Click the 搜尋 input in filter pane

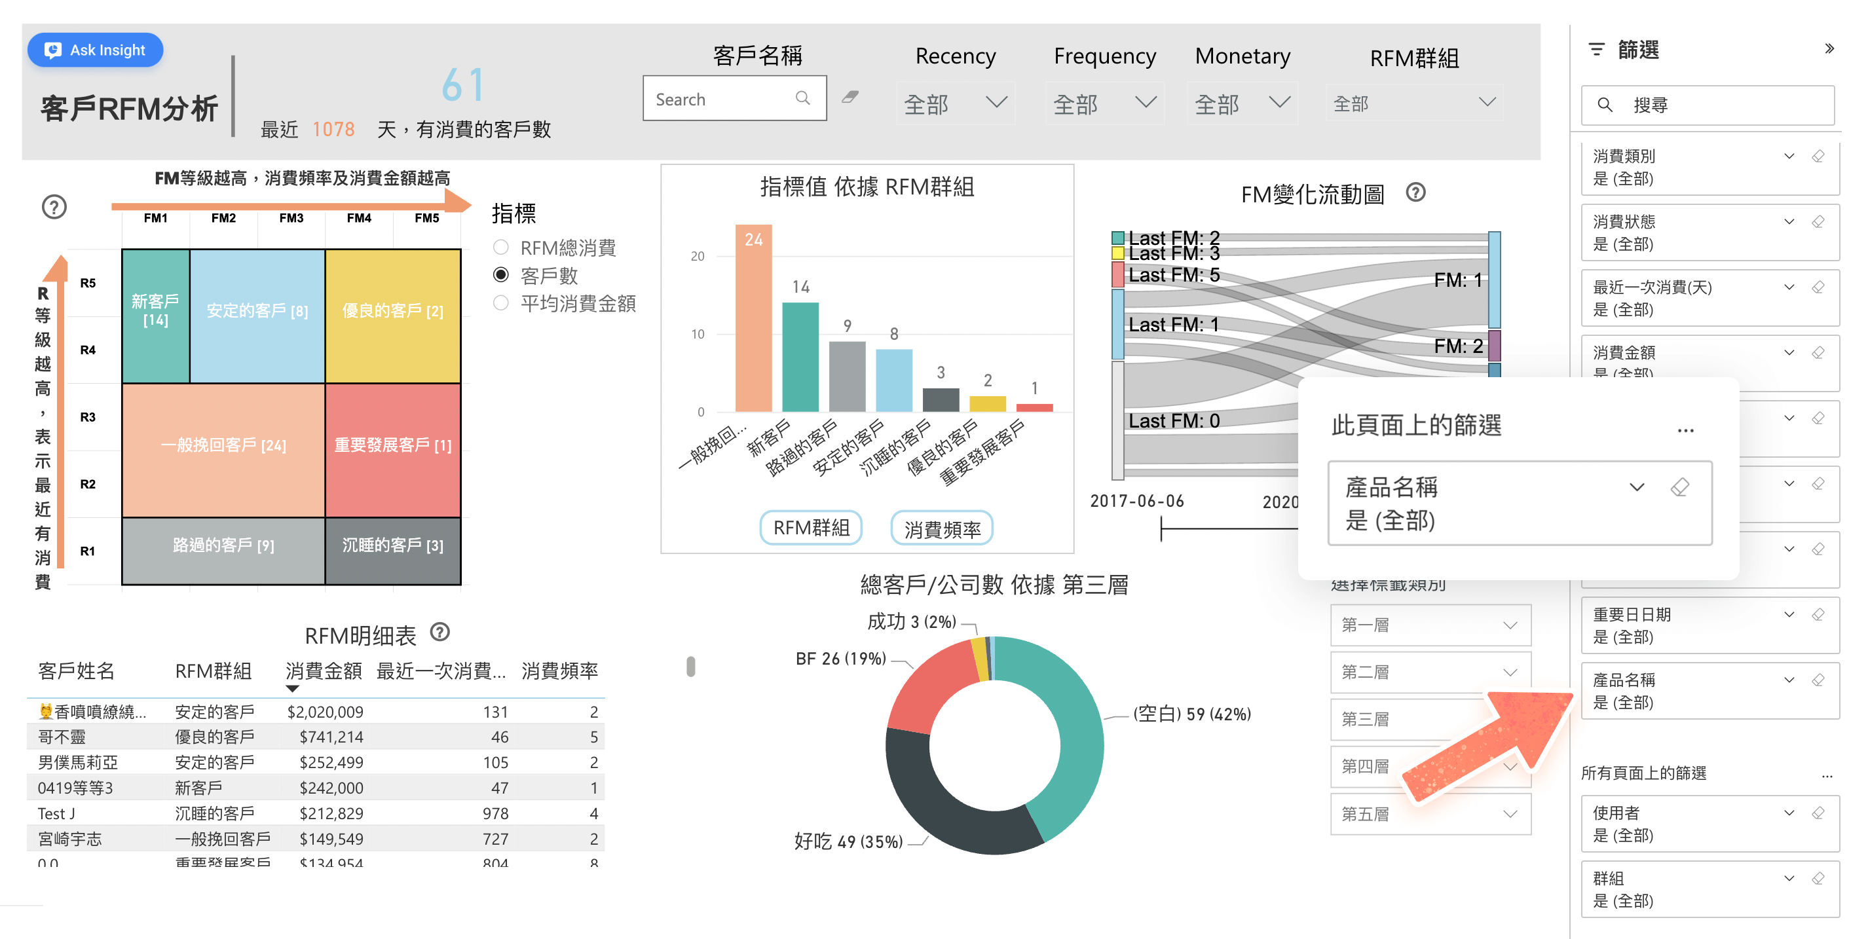click(x=1708, y=105)
